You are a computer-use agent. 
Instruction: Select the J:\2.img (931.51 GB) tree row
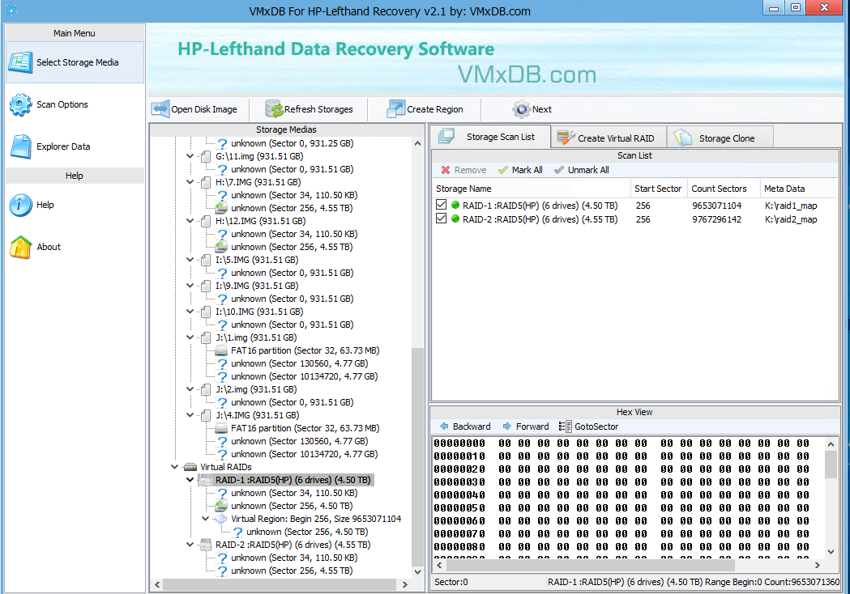click(256, 389)
